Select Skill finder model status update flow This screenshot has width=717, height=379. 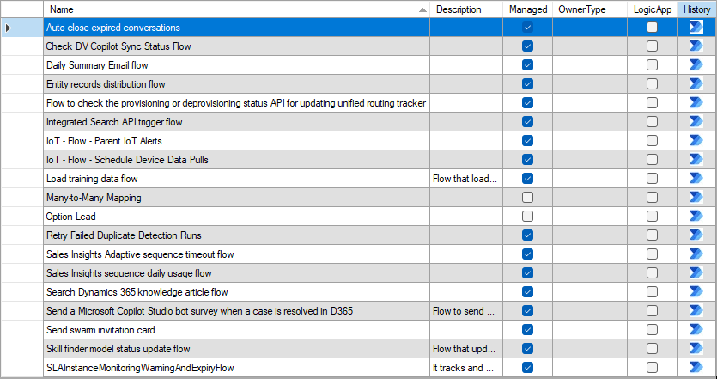[x=237, y=349]
